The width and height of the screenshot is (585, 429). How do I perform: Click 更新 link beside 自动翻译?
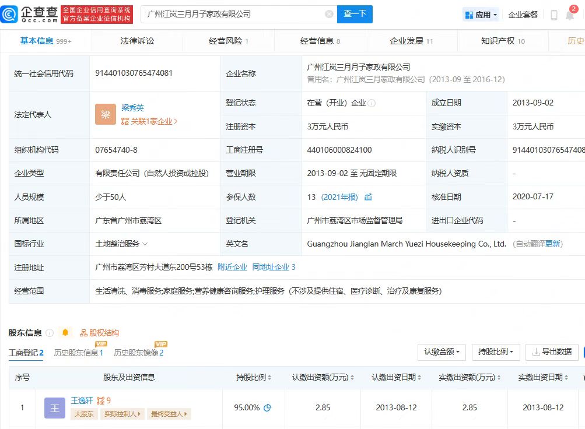tap(552, 244)
